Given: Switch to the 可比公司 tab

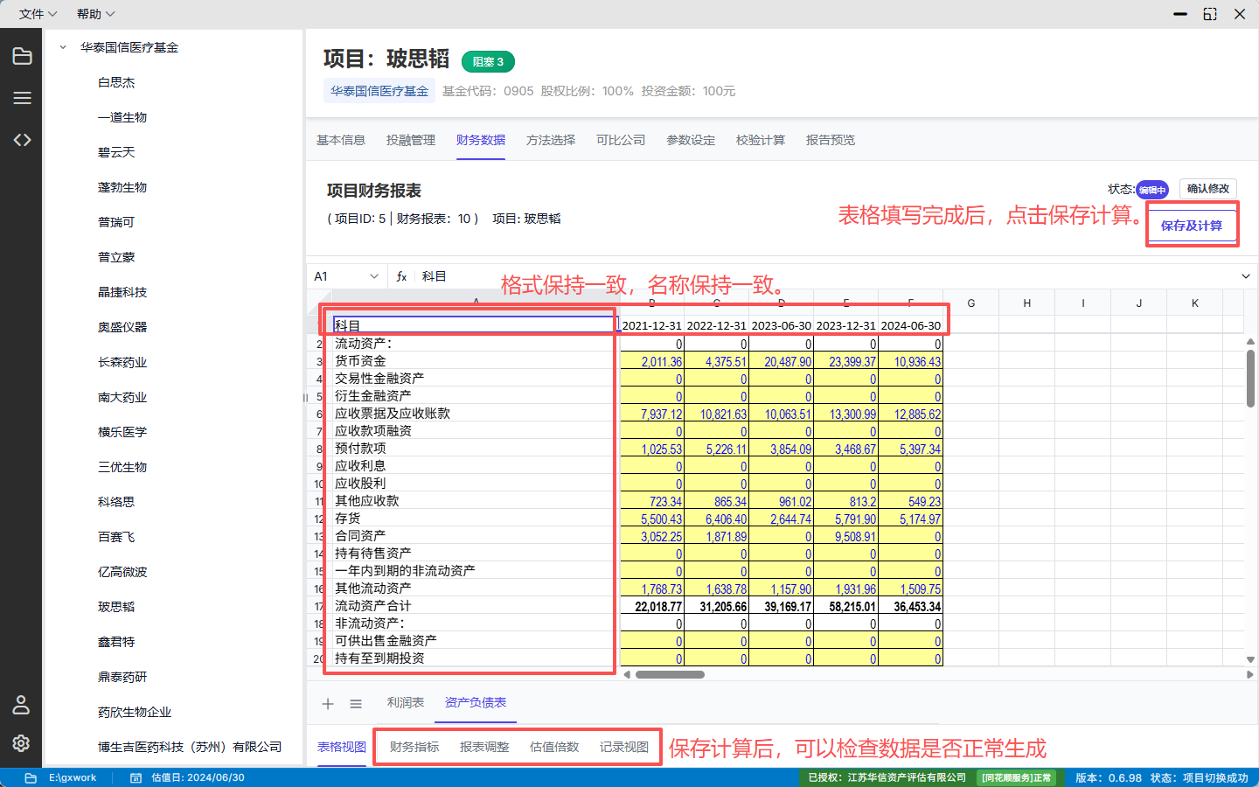Looking at the screenshot, I should pyautogui.click(x=621, y=140).
